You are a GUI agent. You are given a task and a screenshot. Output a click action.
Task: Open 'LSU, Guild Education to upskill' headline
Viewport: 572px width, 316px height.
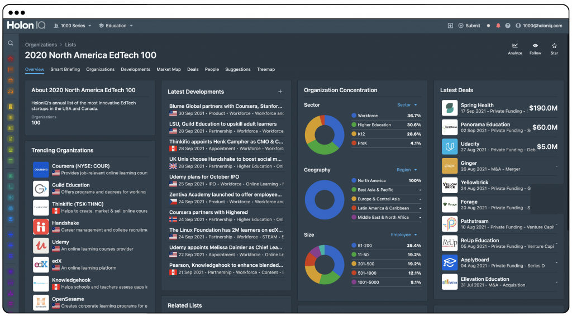[223, 124]
